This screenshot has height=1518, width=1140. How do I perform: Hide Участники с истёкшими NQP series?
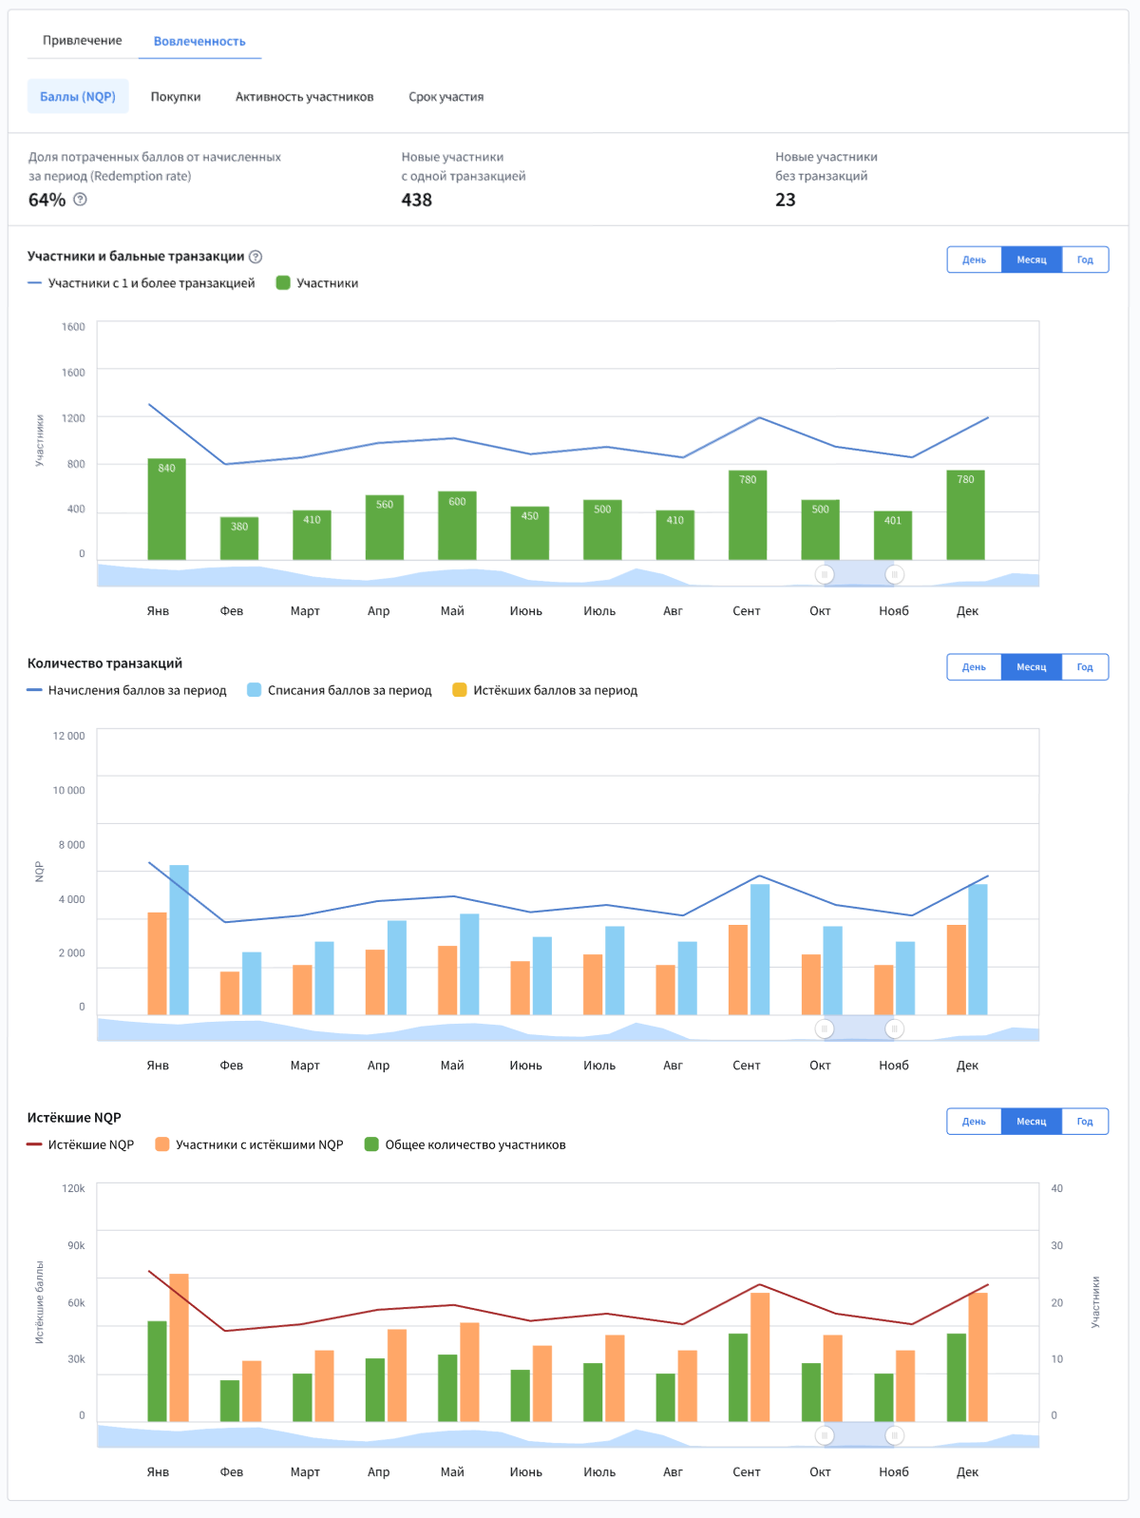249,1144
